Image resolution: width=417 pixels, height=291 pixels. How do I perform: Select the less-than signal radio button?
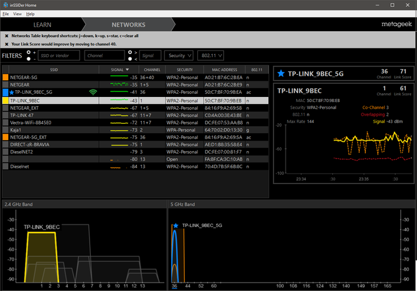(x=130, y=58)
